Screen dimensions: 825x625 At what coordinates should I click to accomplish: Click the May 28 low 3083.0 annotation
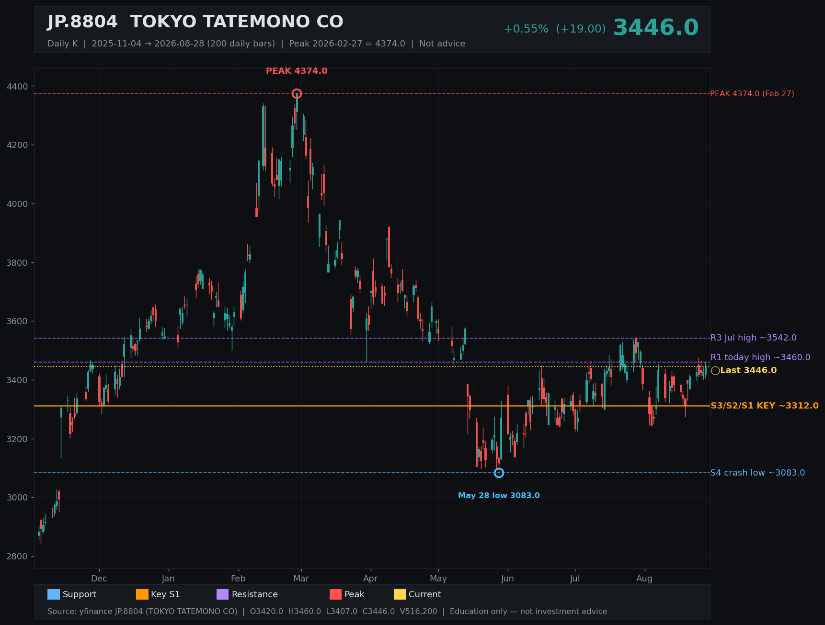coord(499,495)
